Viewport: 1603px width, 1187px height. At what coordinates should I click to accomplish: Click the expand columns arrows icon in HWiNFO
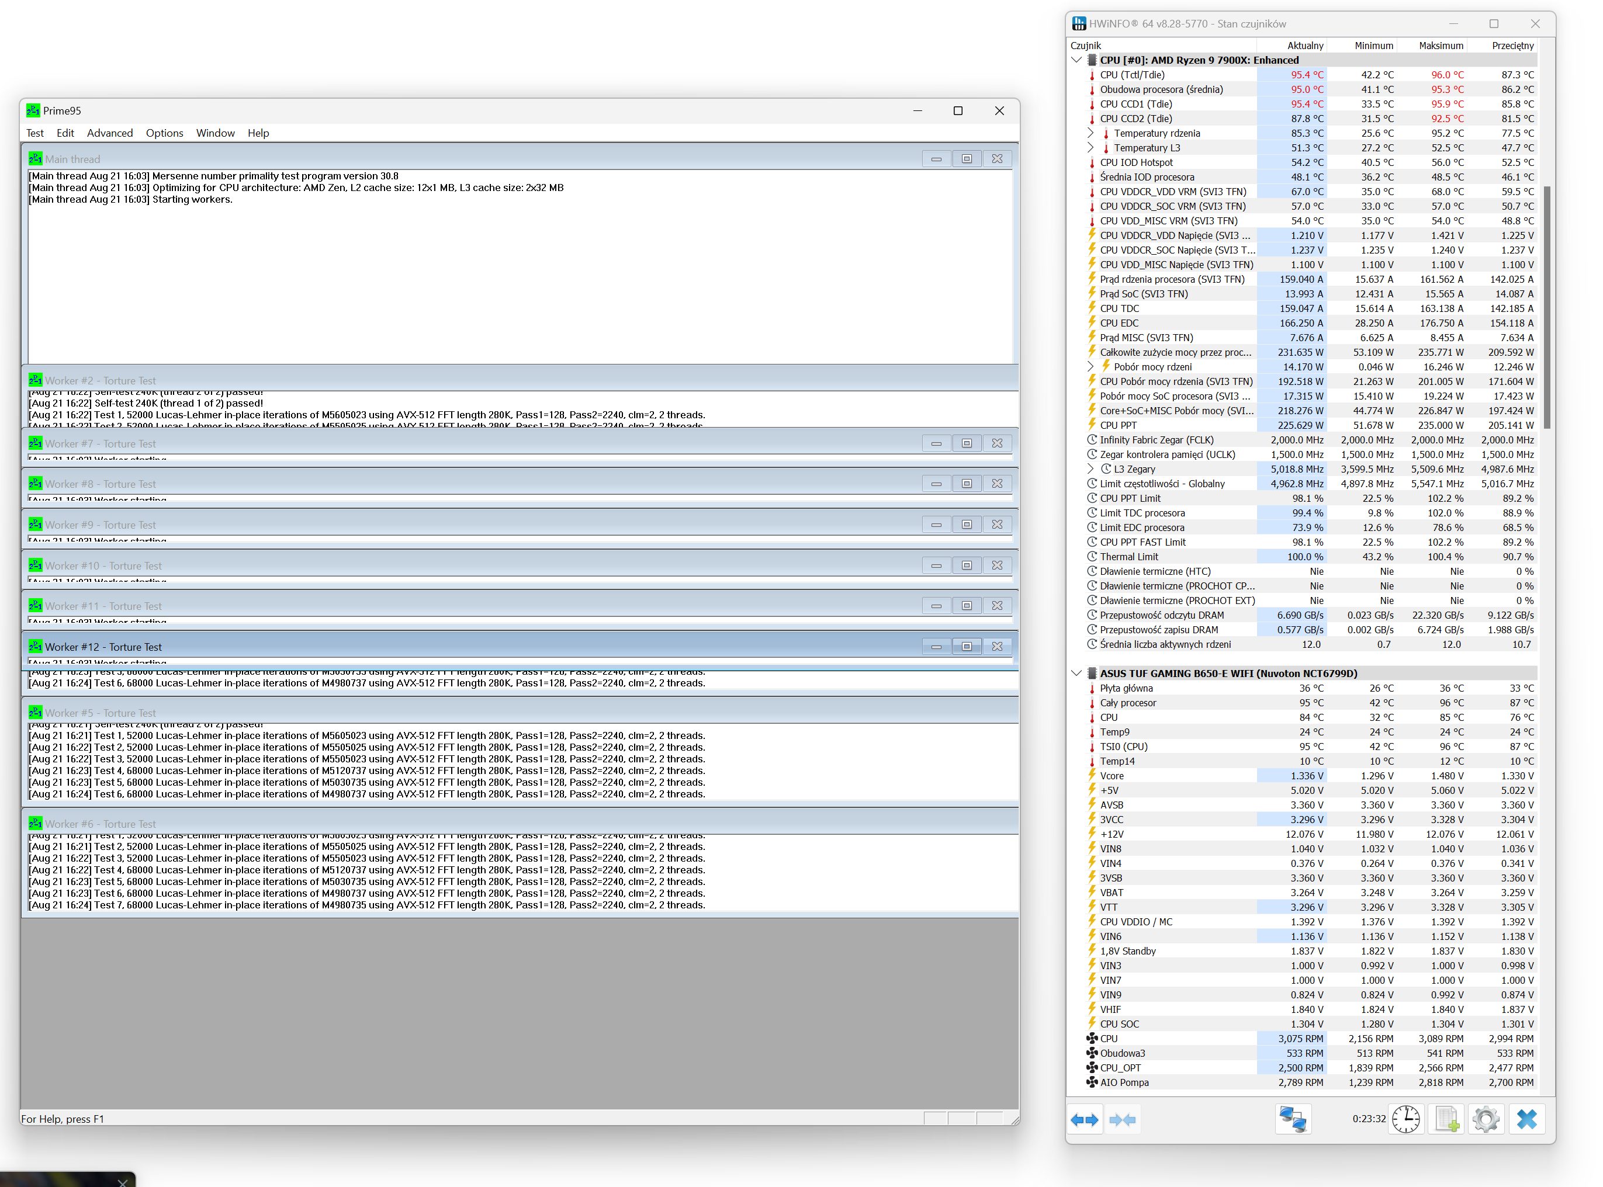(x=1084, y=1119)
